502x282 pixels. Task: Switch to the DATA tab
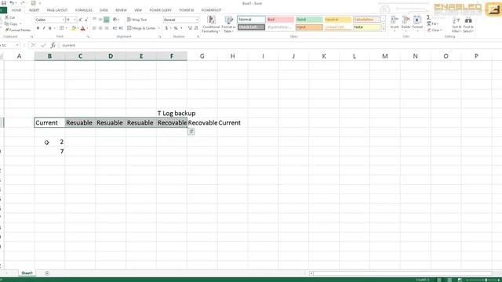tap(104, 10)
